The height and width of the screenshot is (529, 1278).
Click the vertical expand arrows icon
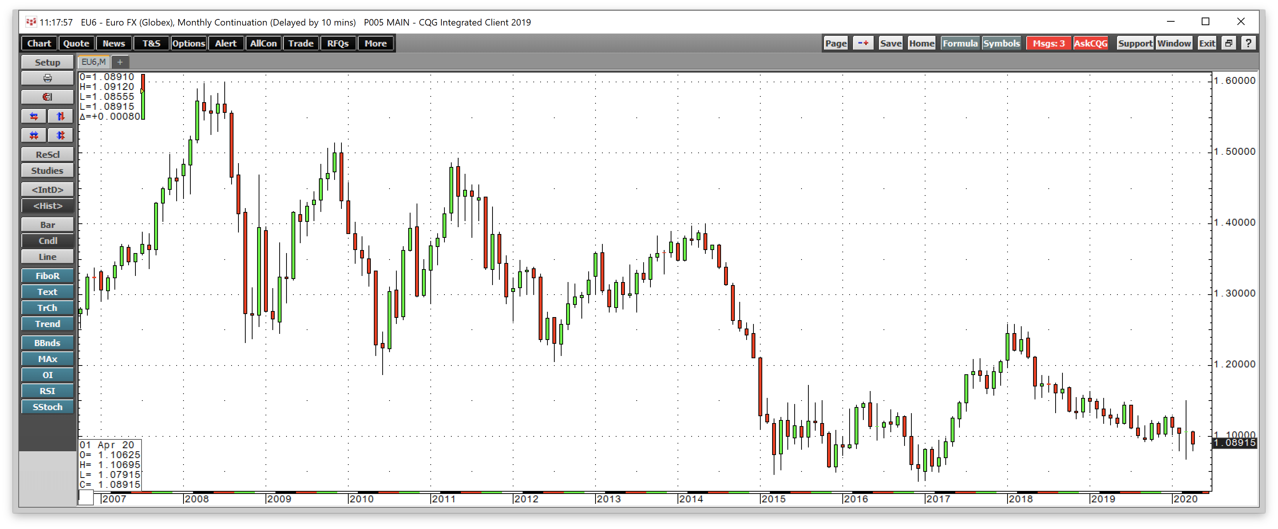coord(61,117)
